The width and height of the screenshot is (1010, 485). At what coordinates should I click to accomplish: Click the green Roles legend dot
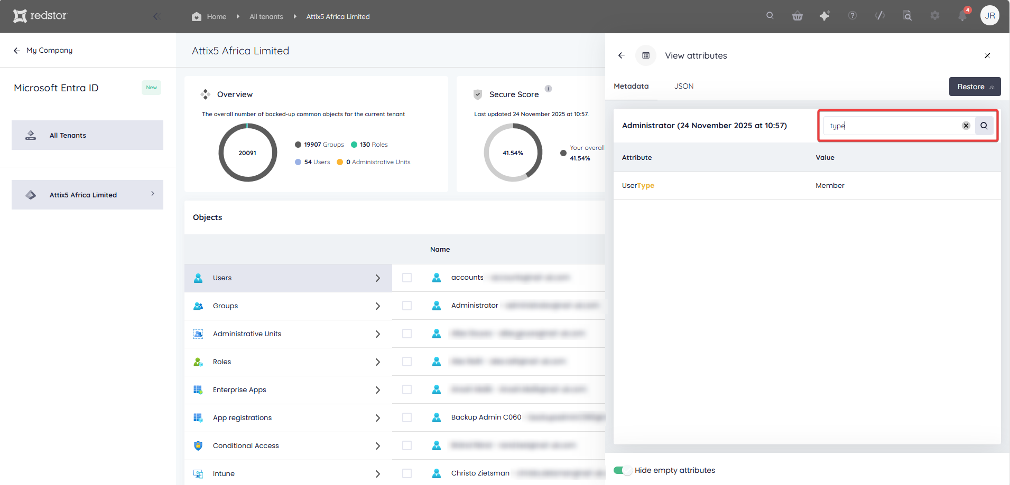354,145
